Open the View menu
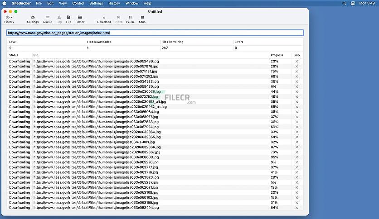 63,3
